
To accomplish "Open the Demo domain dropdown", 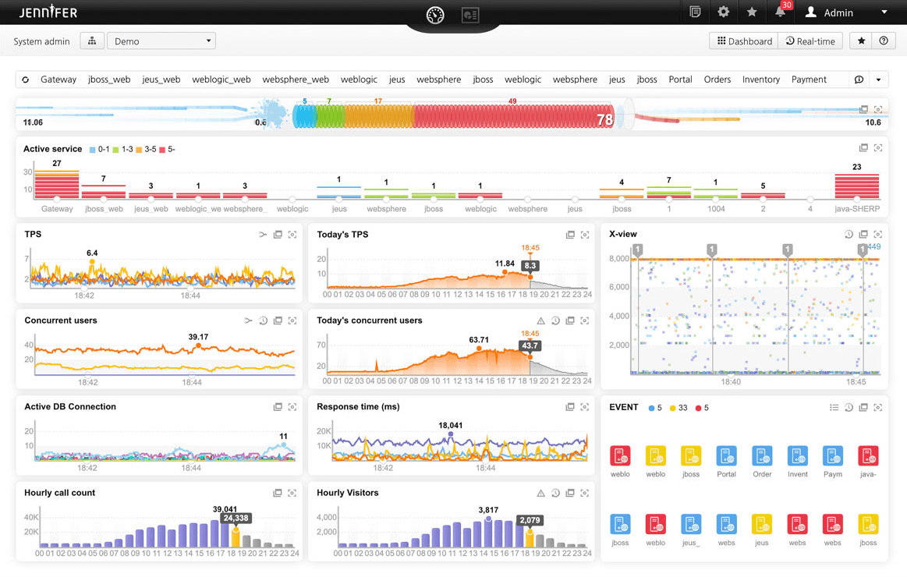I will point(161,41).
